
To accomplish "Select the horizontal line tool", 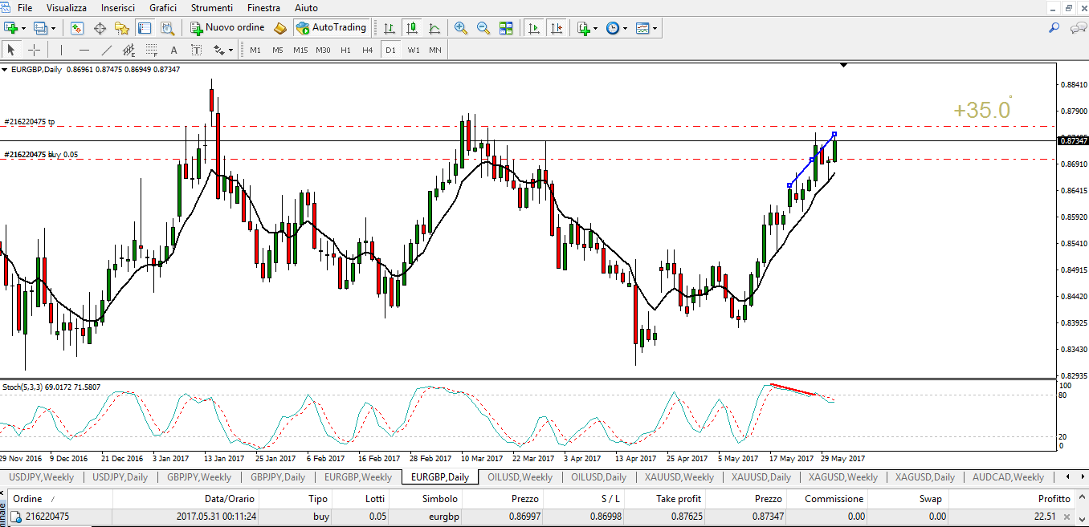I will point(84,50).
